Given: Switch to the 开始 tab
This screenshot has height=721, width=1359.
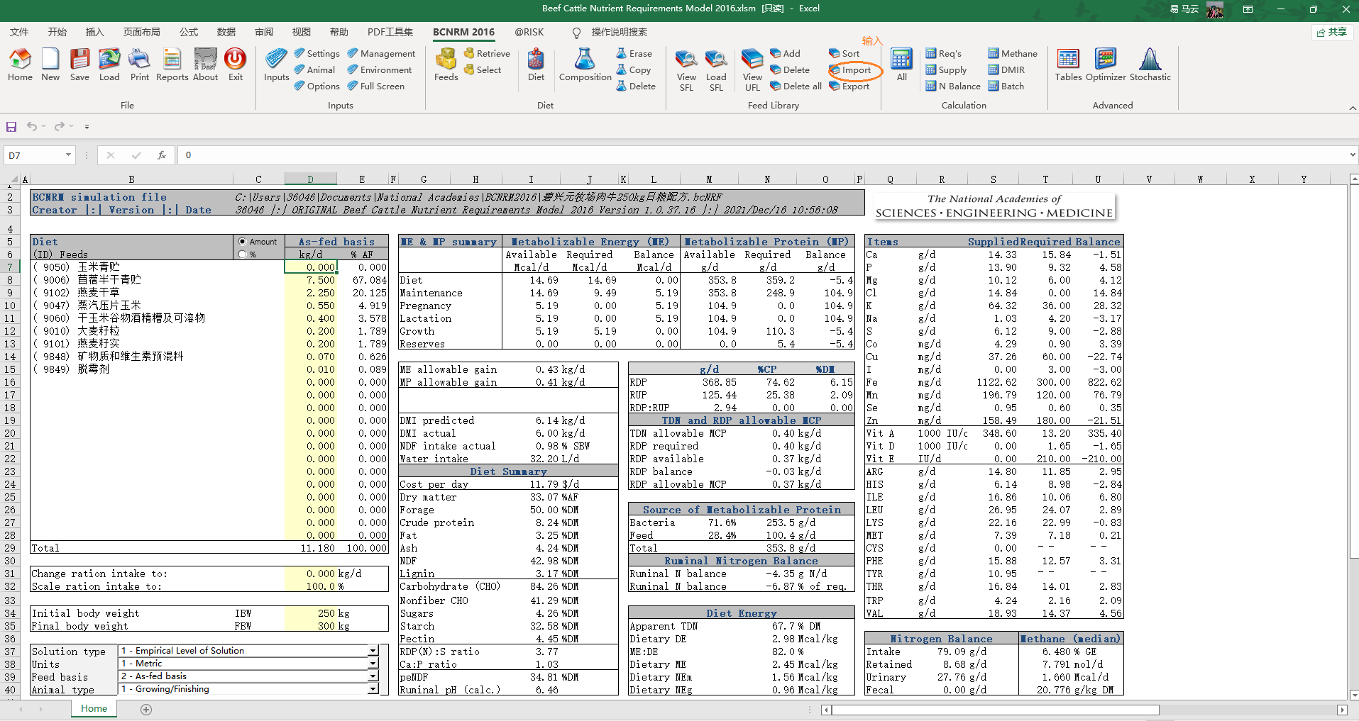Looking at the screenshot, I should click(57, 32).
